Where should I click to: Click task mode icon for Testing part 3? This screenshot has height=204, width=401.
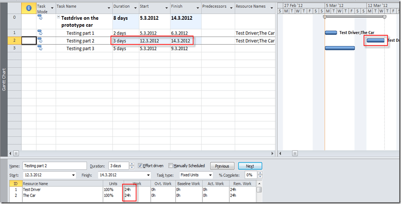click(40, 48)
